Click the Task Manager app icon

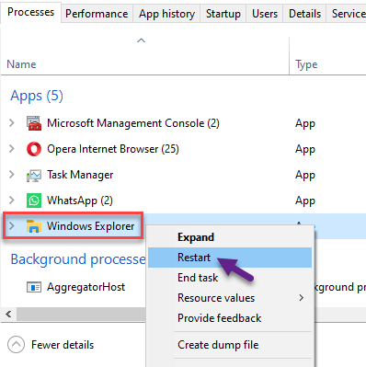click(34, 175)
